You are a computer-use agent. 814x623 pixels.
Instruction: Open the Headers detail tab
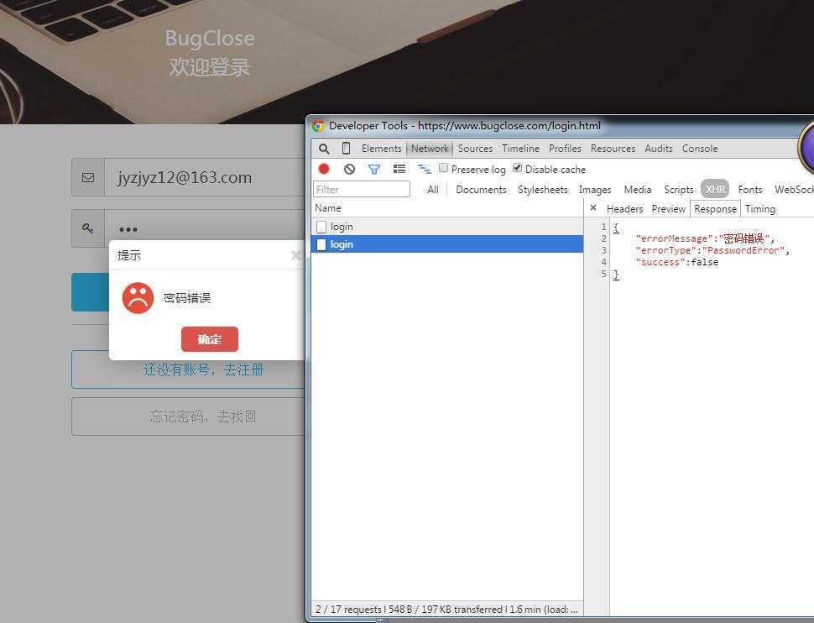624,209
